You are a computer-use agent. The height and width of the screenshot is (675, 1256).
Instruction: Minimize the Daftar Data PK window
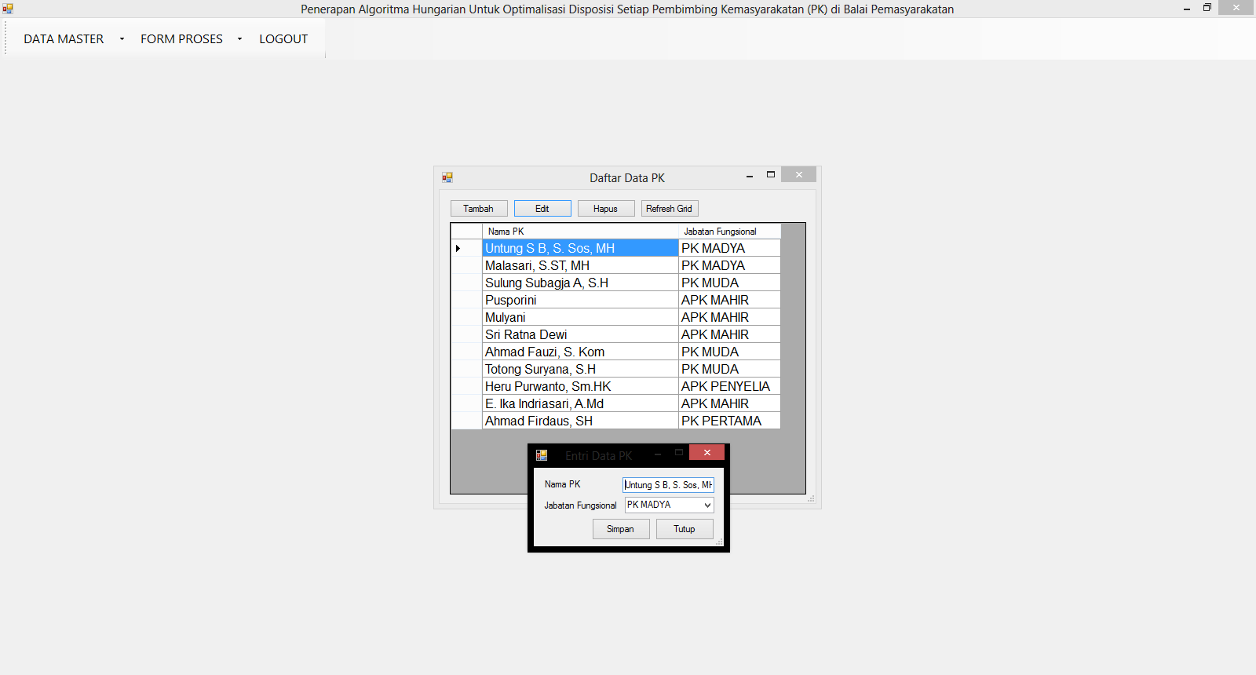coord(750,176)
